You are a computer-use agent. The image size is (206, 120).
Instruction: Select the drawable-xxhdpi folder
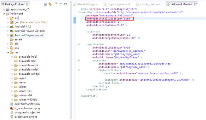(29, 74)
